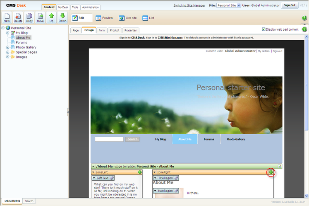The image size is (309, 206).
Task: Open the Tools tab
Action: (75, 7)
